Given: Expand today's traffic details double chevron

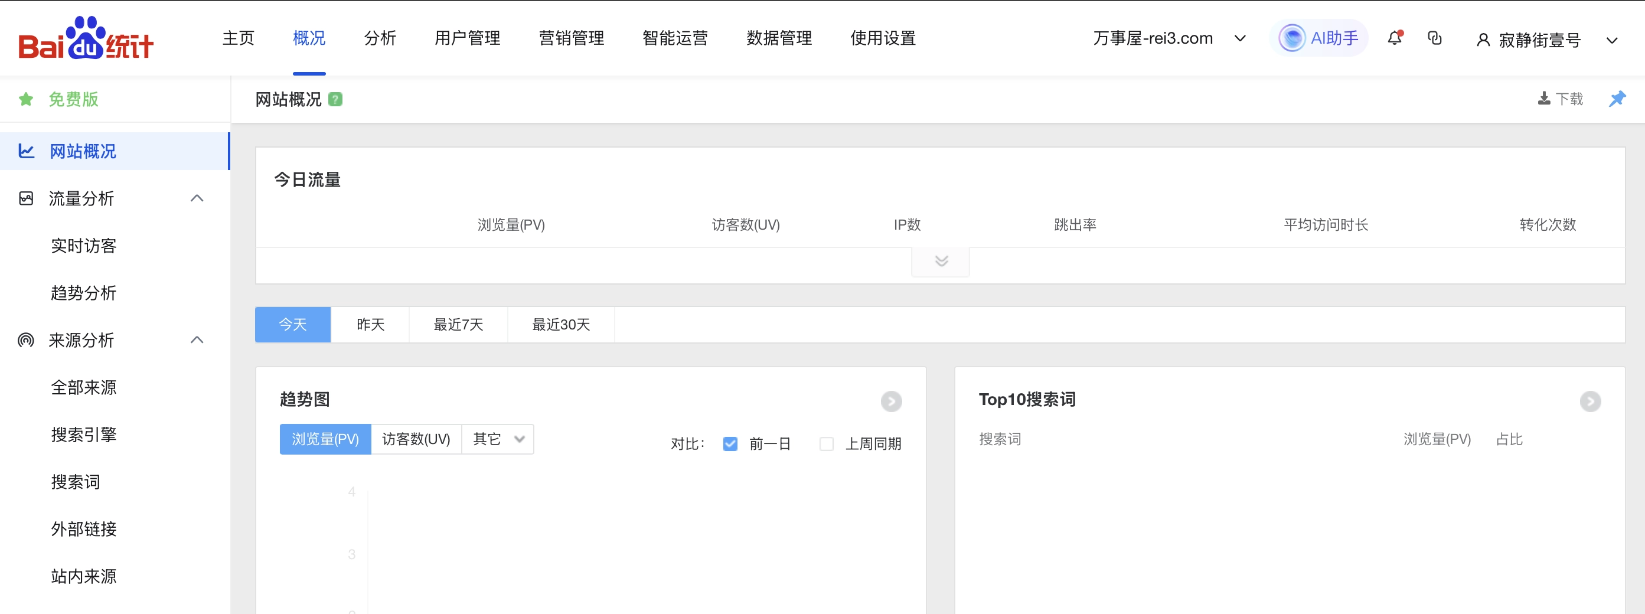Looking at the screenshot, I should tap(941, 261).
